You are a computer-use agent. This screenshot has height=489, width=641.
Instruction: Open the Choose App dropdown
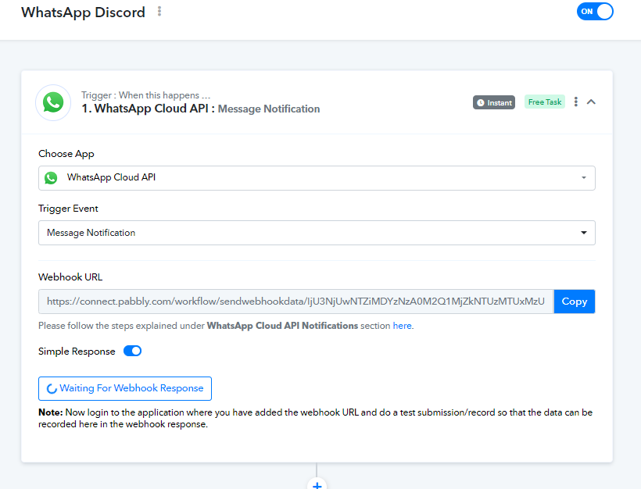[317, 178]
